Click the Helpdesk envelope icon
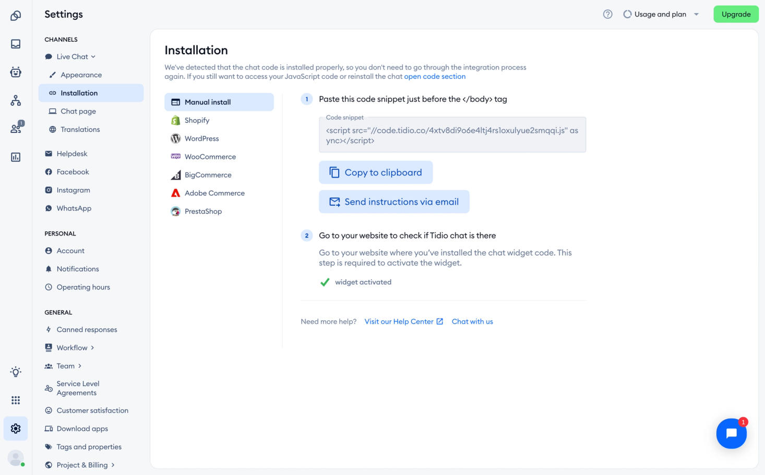Viewport: 765px width, 475px height. click(x=49, y=154)
